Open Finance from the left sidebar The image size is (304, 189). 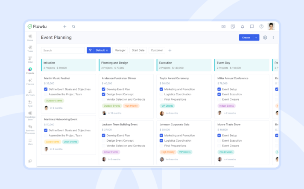click(30, 81)
